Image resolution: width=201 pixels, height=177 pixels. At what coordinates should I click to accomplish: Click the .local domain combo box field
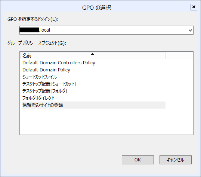point(106,30)
